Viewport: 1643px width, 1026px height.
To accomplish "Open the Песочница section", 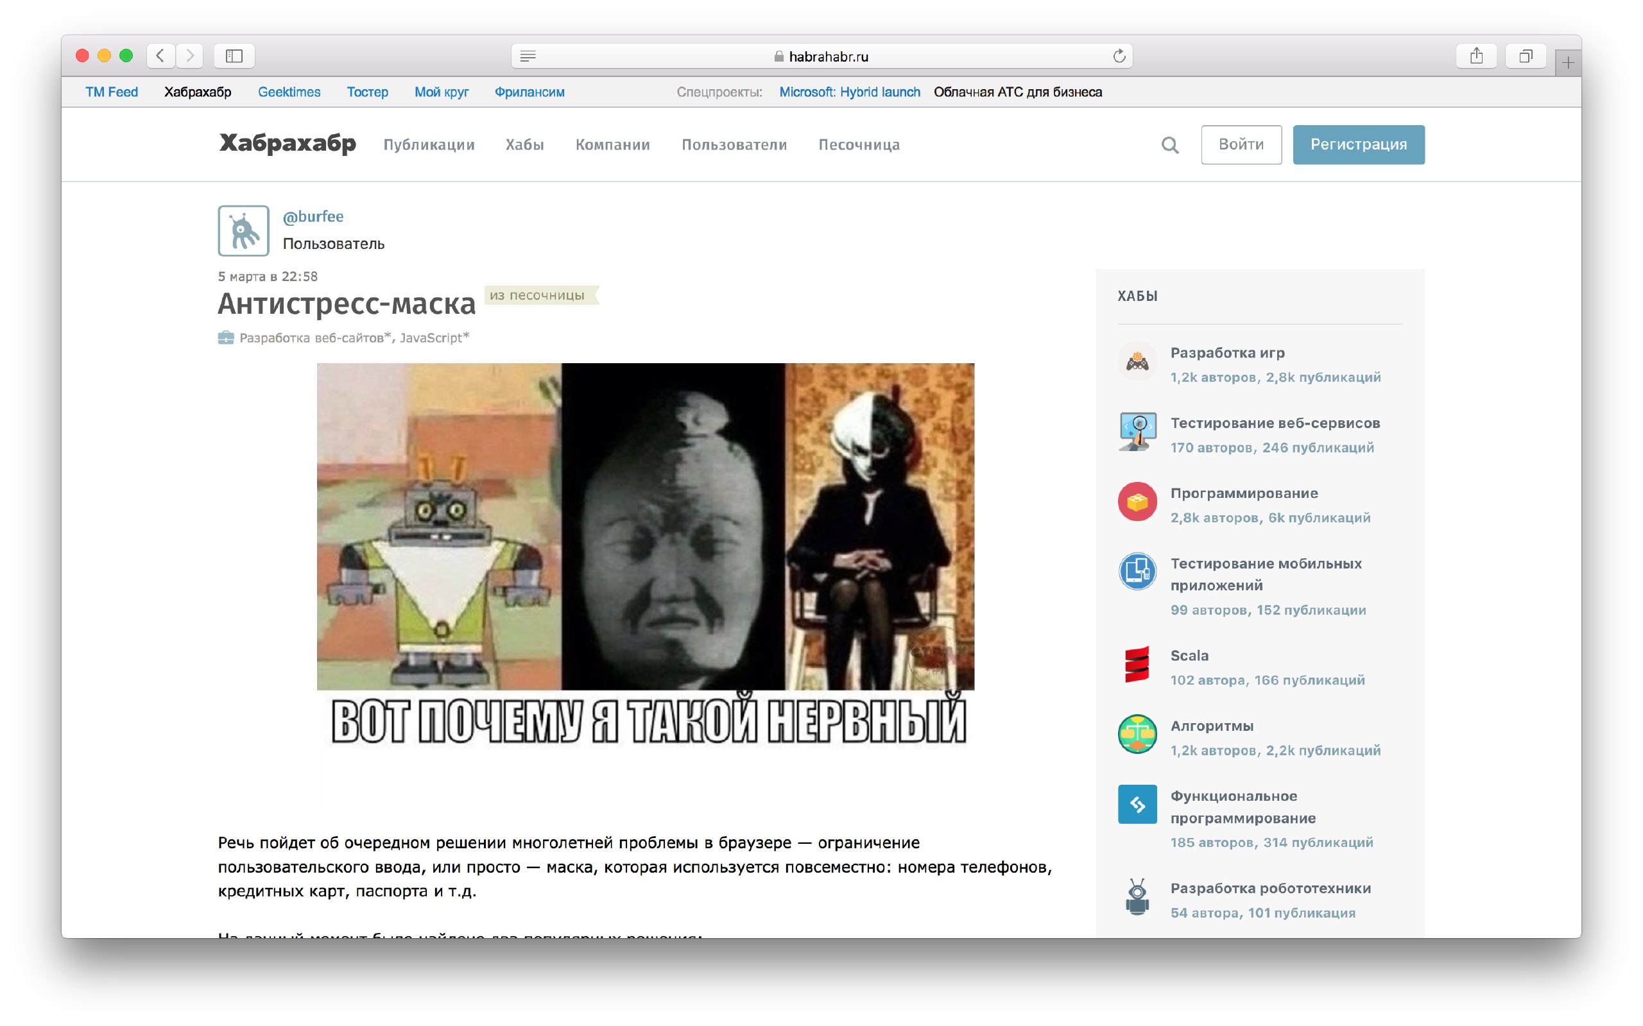I will [x=859, y=144].
